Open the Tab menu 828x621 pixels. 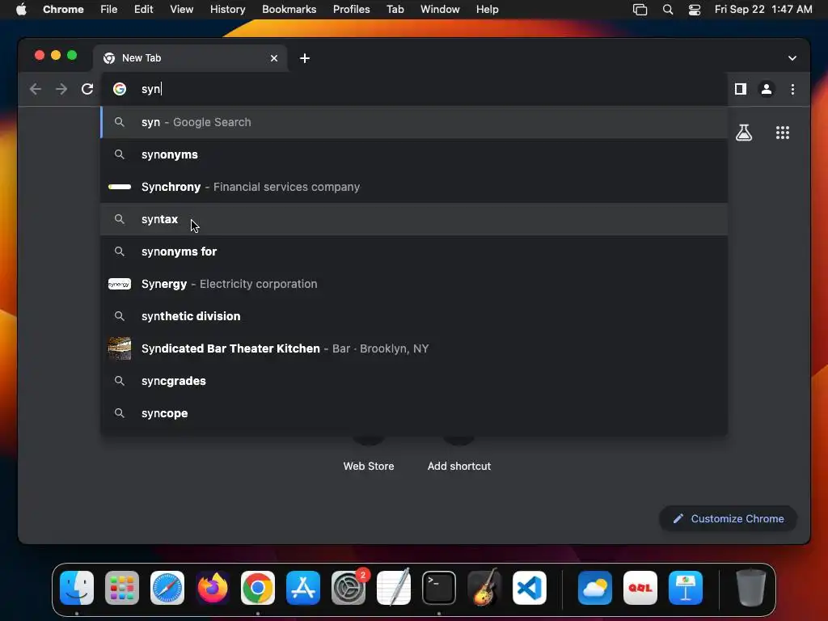coord(395,10)
